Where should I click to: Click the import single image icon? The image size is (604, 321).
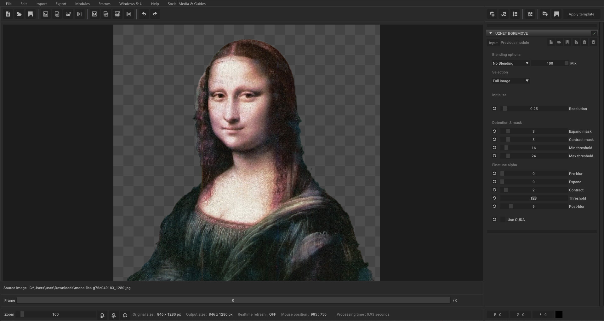46,14
